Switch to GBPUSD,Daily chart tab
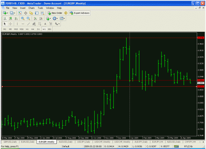 pos(10,142)
